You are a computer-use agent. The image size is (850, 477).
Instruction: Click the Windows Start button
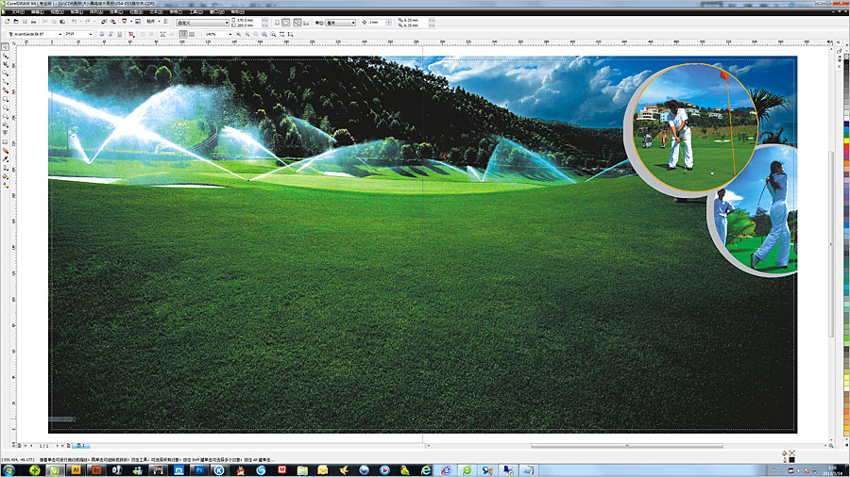[x=9, y=469]
